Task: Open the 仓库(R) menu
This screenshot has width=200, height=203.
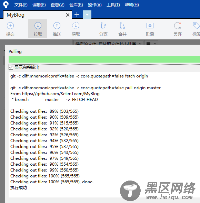Action: (x=76, y=5)
